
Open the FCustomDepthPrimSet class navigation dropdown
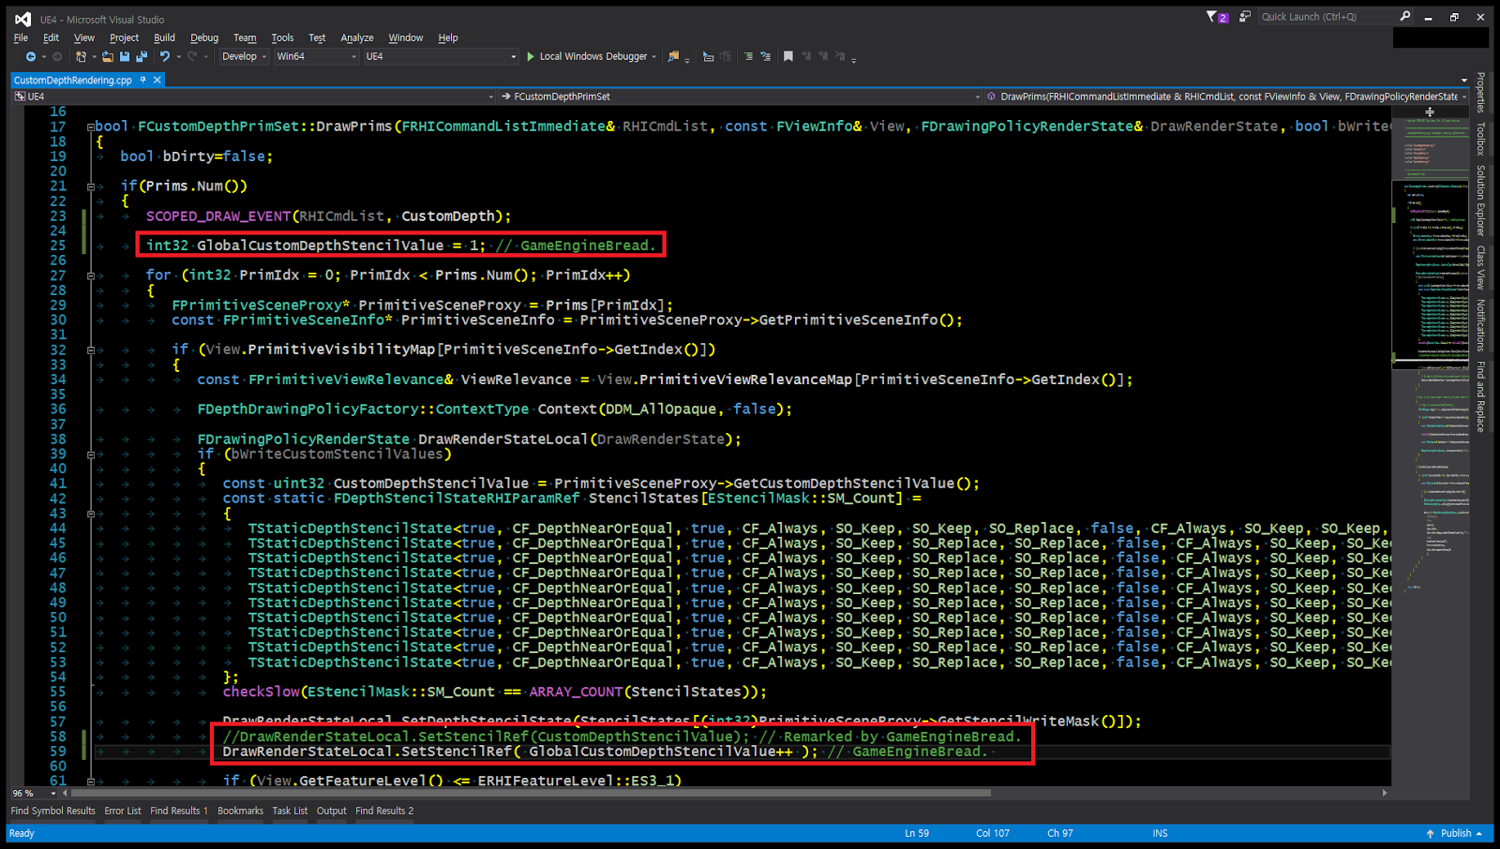pos(741,97)
